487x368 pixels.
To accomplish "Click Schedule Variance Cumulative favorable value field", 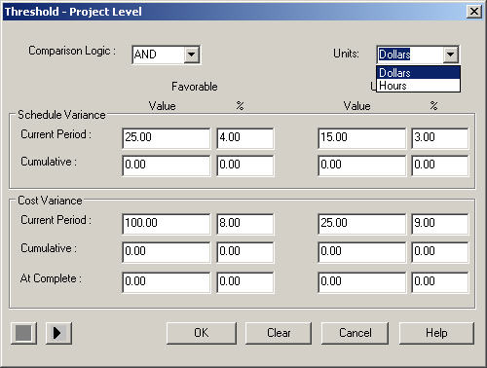I will [x=167, y=166].
